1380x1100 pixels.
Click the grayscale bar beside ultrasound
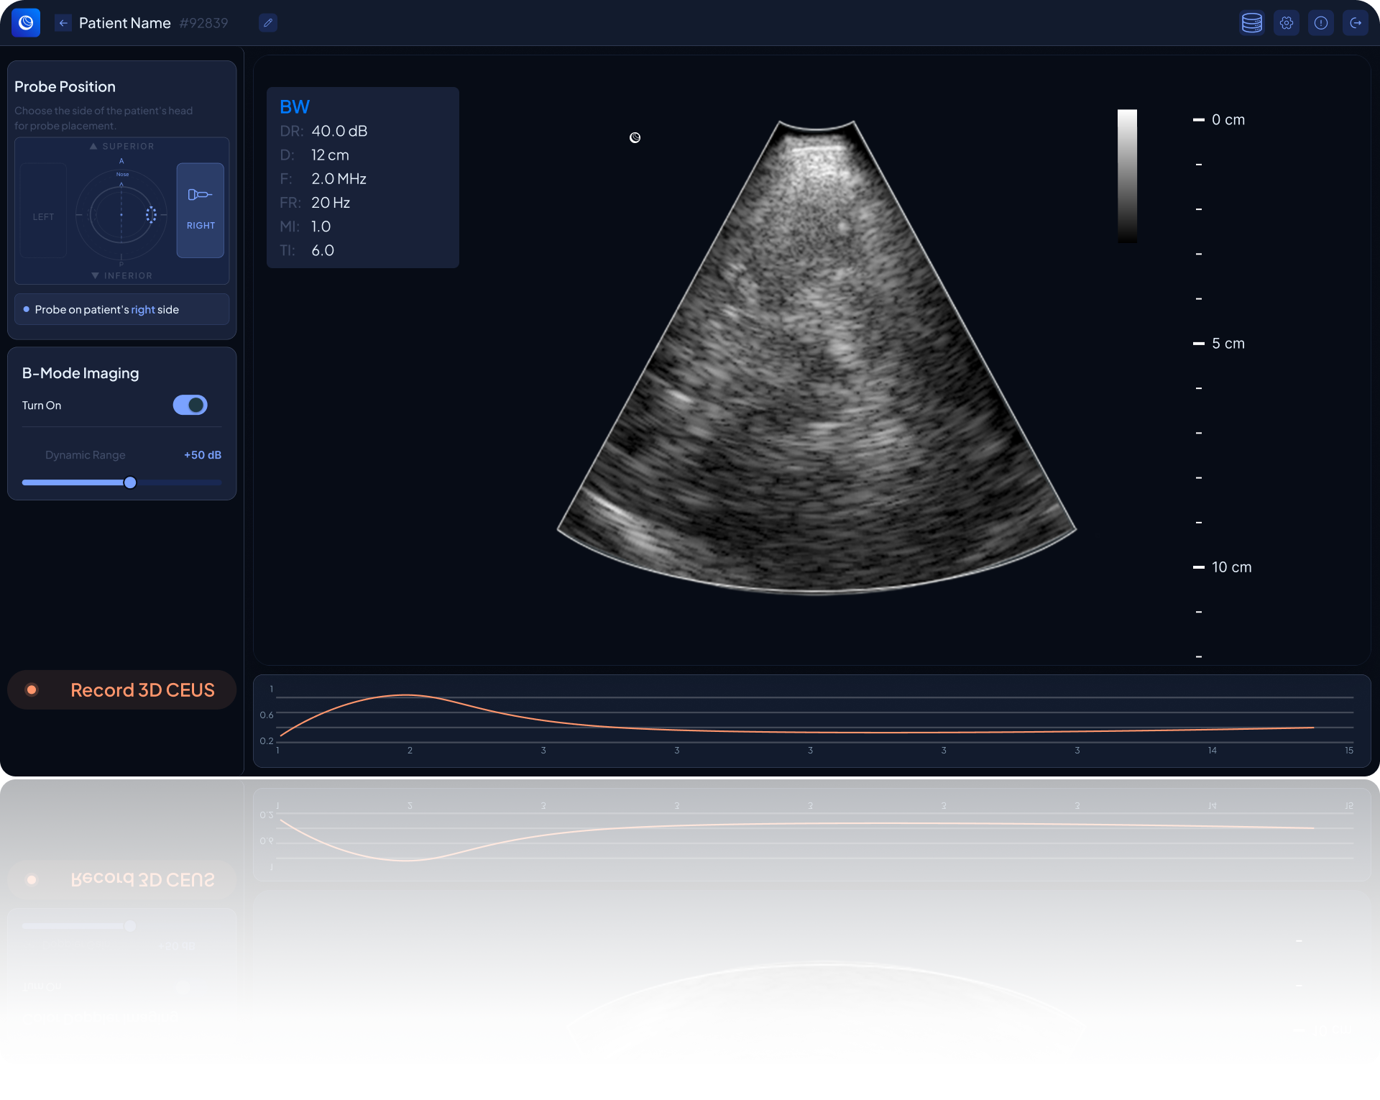(x=1127, y=176)
